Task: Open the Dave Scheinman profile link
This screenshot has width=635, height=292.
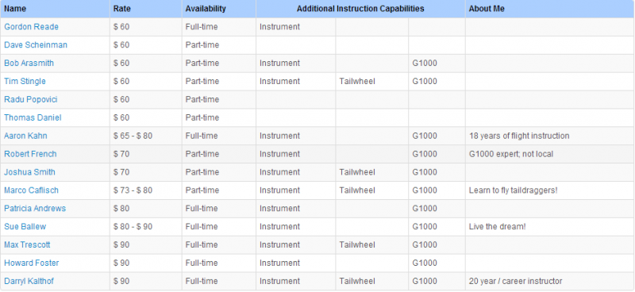Action: (36, 45)
